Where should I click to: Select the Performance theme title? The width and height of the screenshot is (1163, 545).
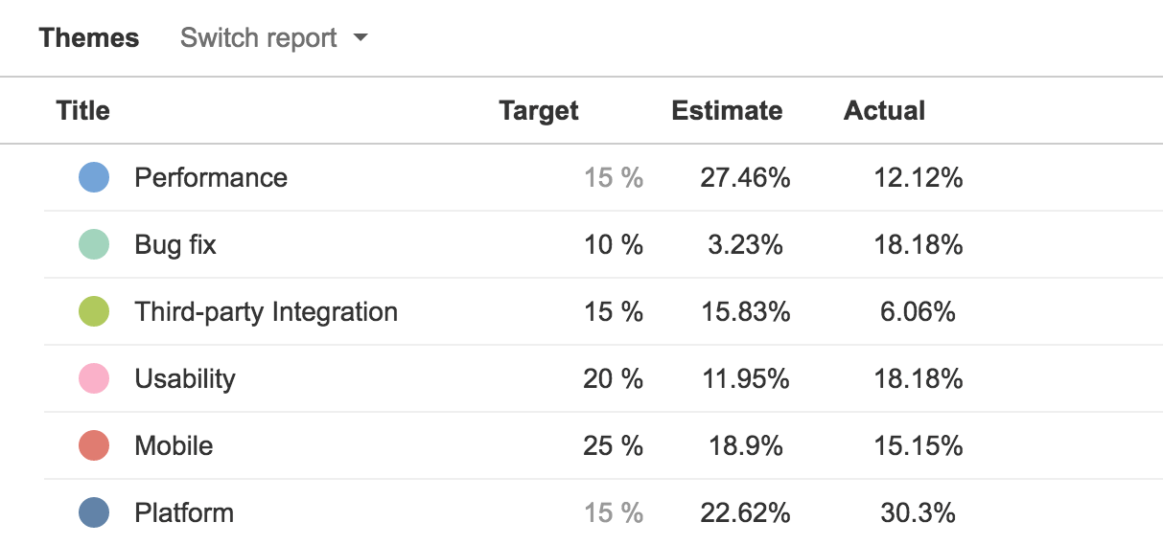click(211, 177)
